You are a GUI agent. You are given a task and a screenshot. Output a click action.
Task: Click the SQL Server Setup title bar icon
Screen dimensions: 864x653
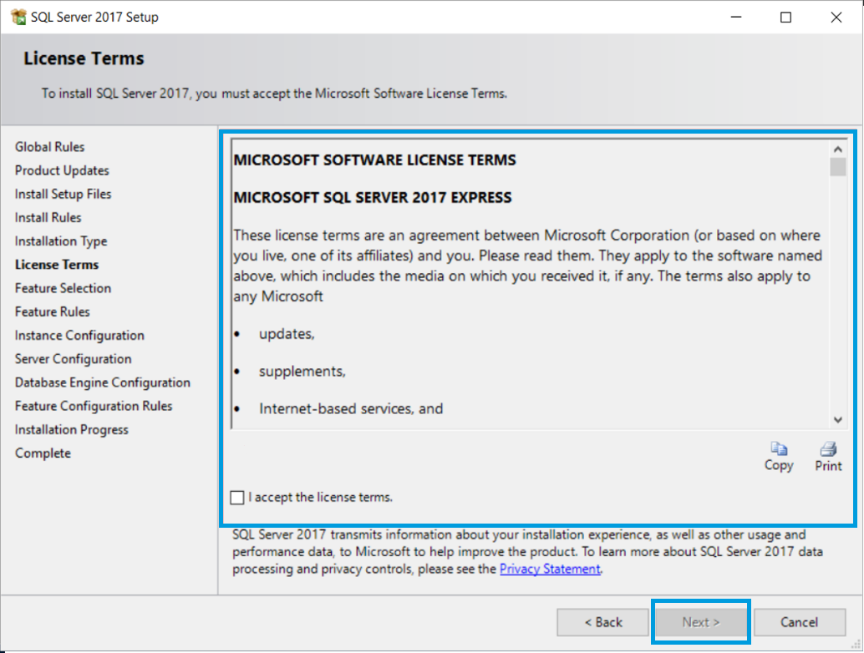[18, 17]
